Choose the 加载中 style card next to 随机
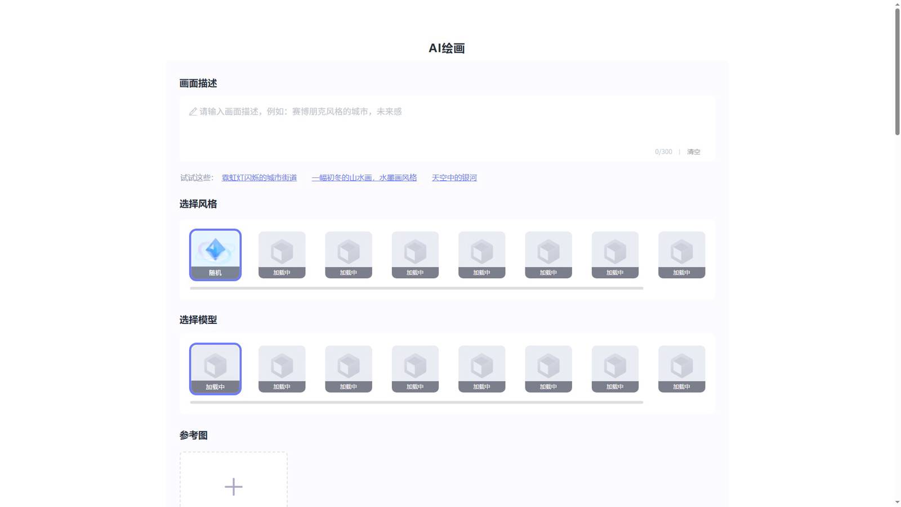The width and height of the screenshot is (901, 507). tap(282, 255)
